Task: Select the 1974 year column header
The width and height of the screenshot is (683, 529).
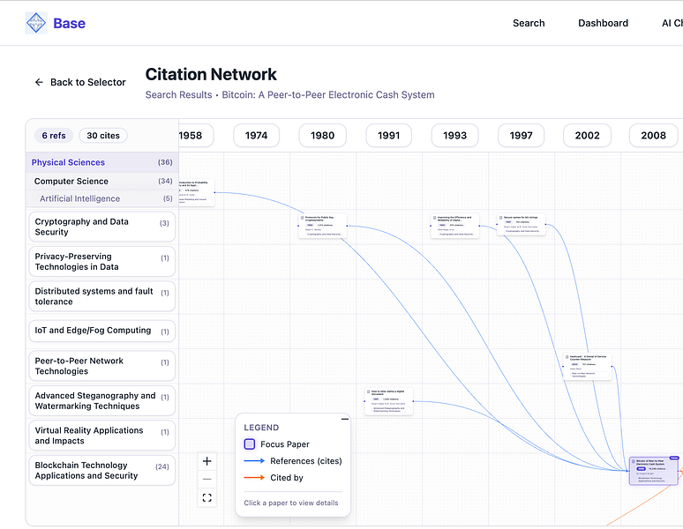Action: pyautogui.click(x=256, y=135)
